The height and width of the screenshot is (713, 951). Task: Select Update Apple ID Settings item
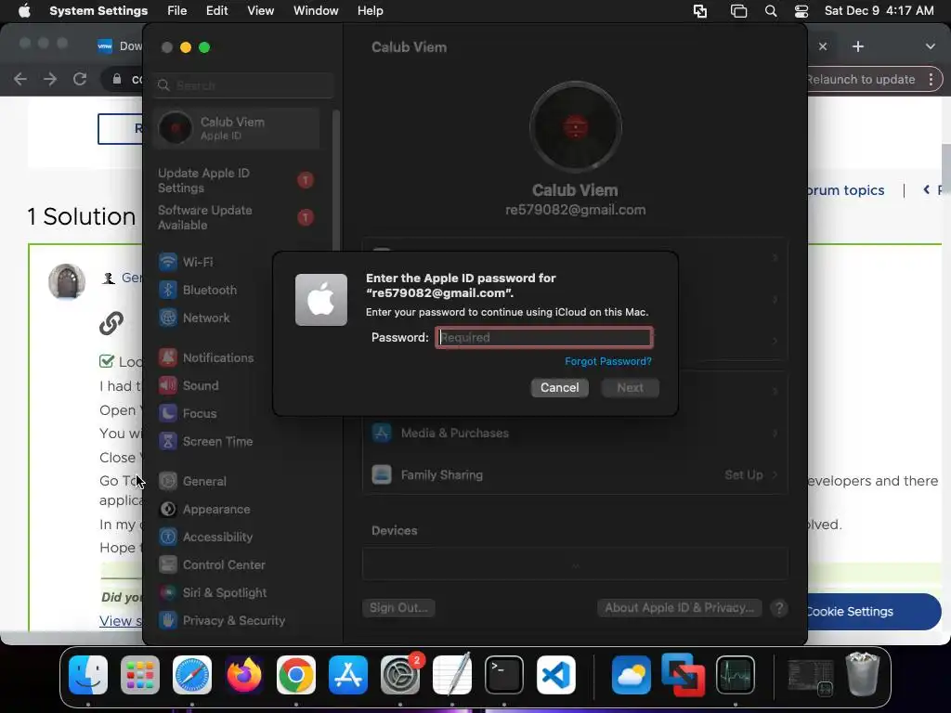tap(237, 180)
